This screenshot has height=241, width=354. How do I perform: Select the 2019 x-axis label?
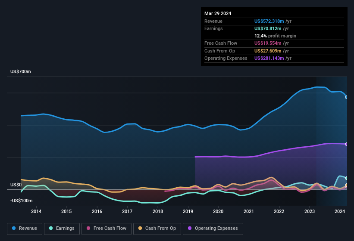coord(188,211)
